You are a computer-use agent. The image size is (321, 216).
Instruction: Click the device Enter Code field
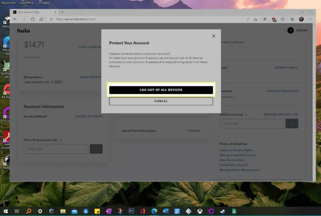point(252,123)
